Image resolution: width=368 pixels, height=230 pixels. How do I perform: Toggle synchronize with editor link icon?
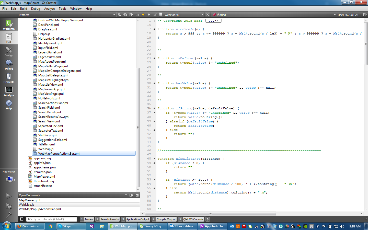(125, 15)
